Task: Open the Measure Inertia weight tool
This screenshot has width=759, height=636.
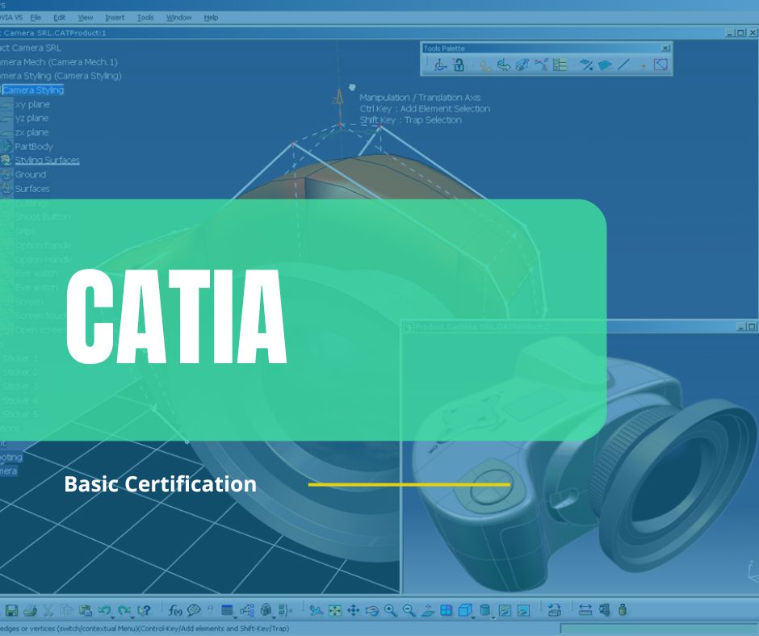Action: click(623, 610)
